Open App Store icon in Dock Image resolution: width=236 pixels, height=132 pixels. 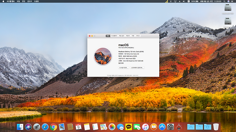tap(162, 127)
